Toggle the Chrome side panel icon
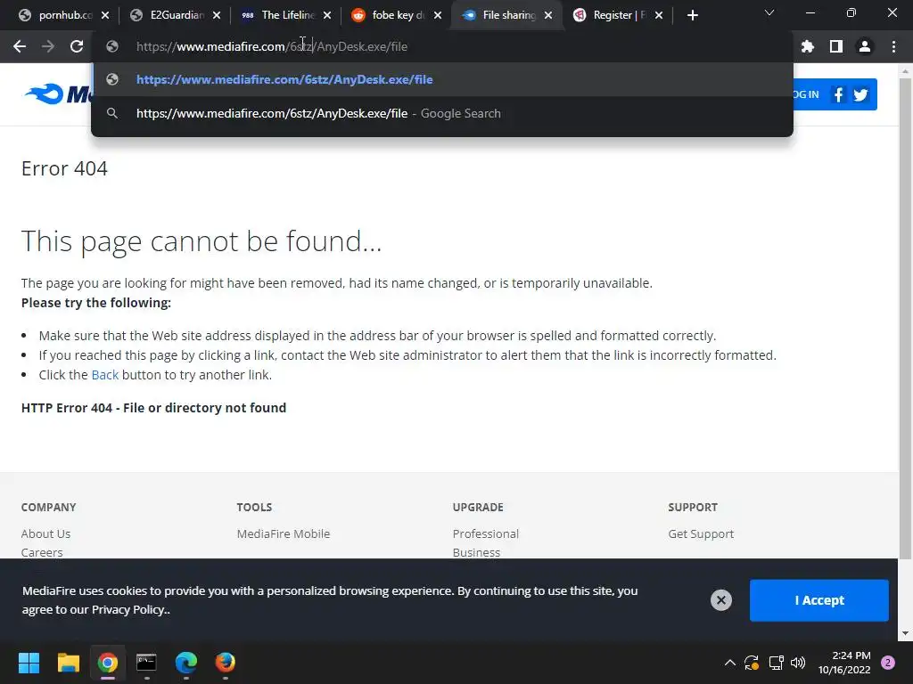913x684 pixels. pyautogui.click(x=836, y=46)
